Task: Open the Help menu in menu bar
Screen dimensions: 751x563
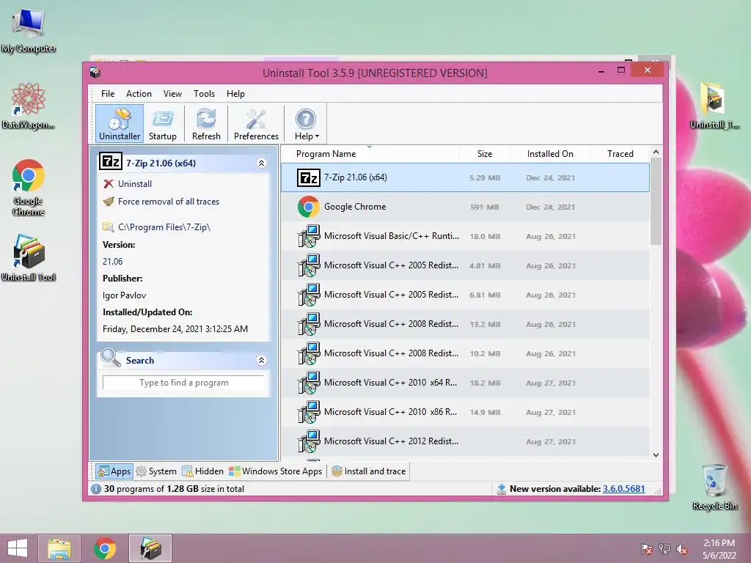Action: coord(235,94)
